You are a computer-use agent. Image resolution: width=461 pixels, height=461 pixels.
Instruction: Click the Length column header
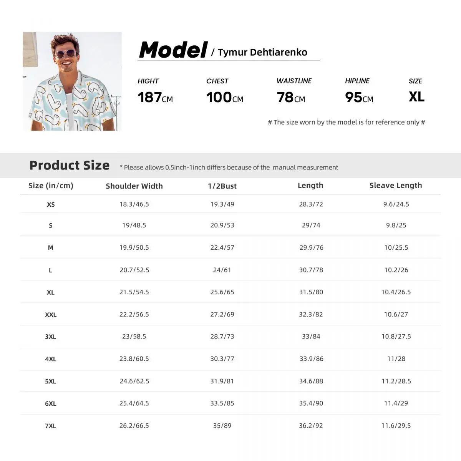tap(310, 186)
